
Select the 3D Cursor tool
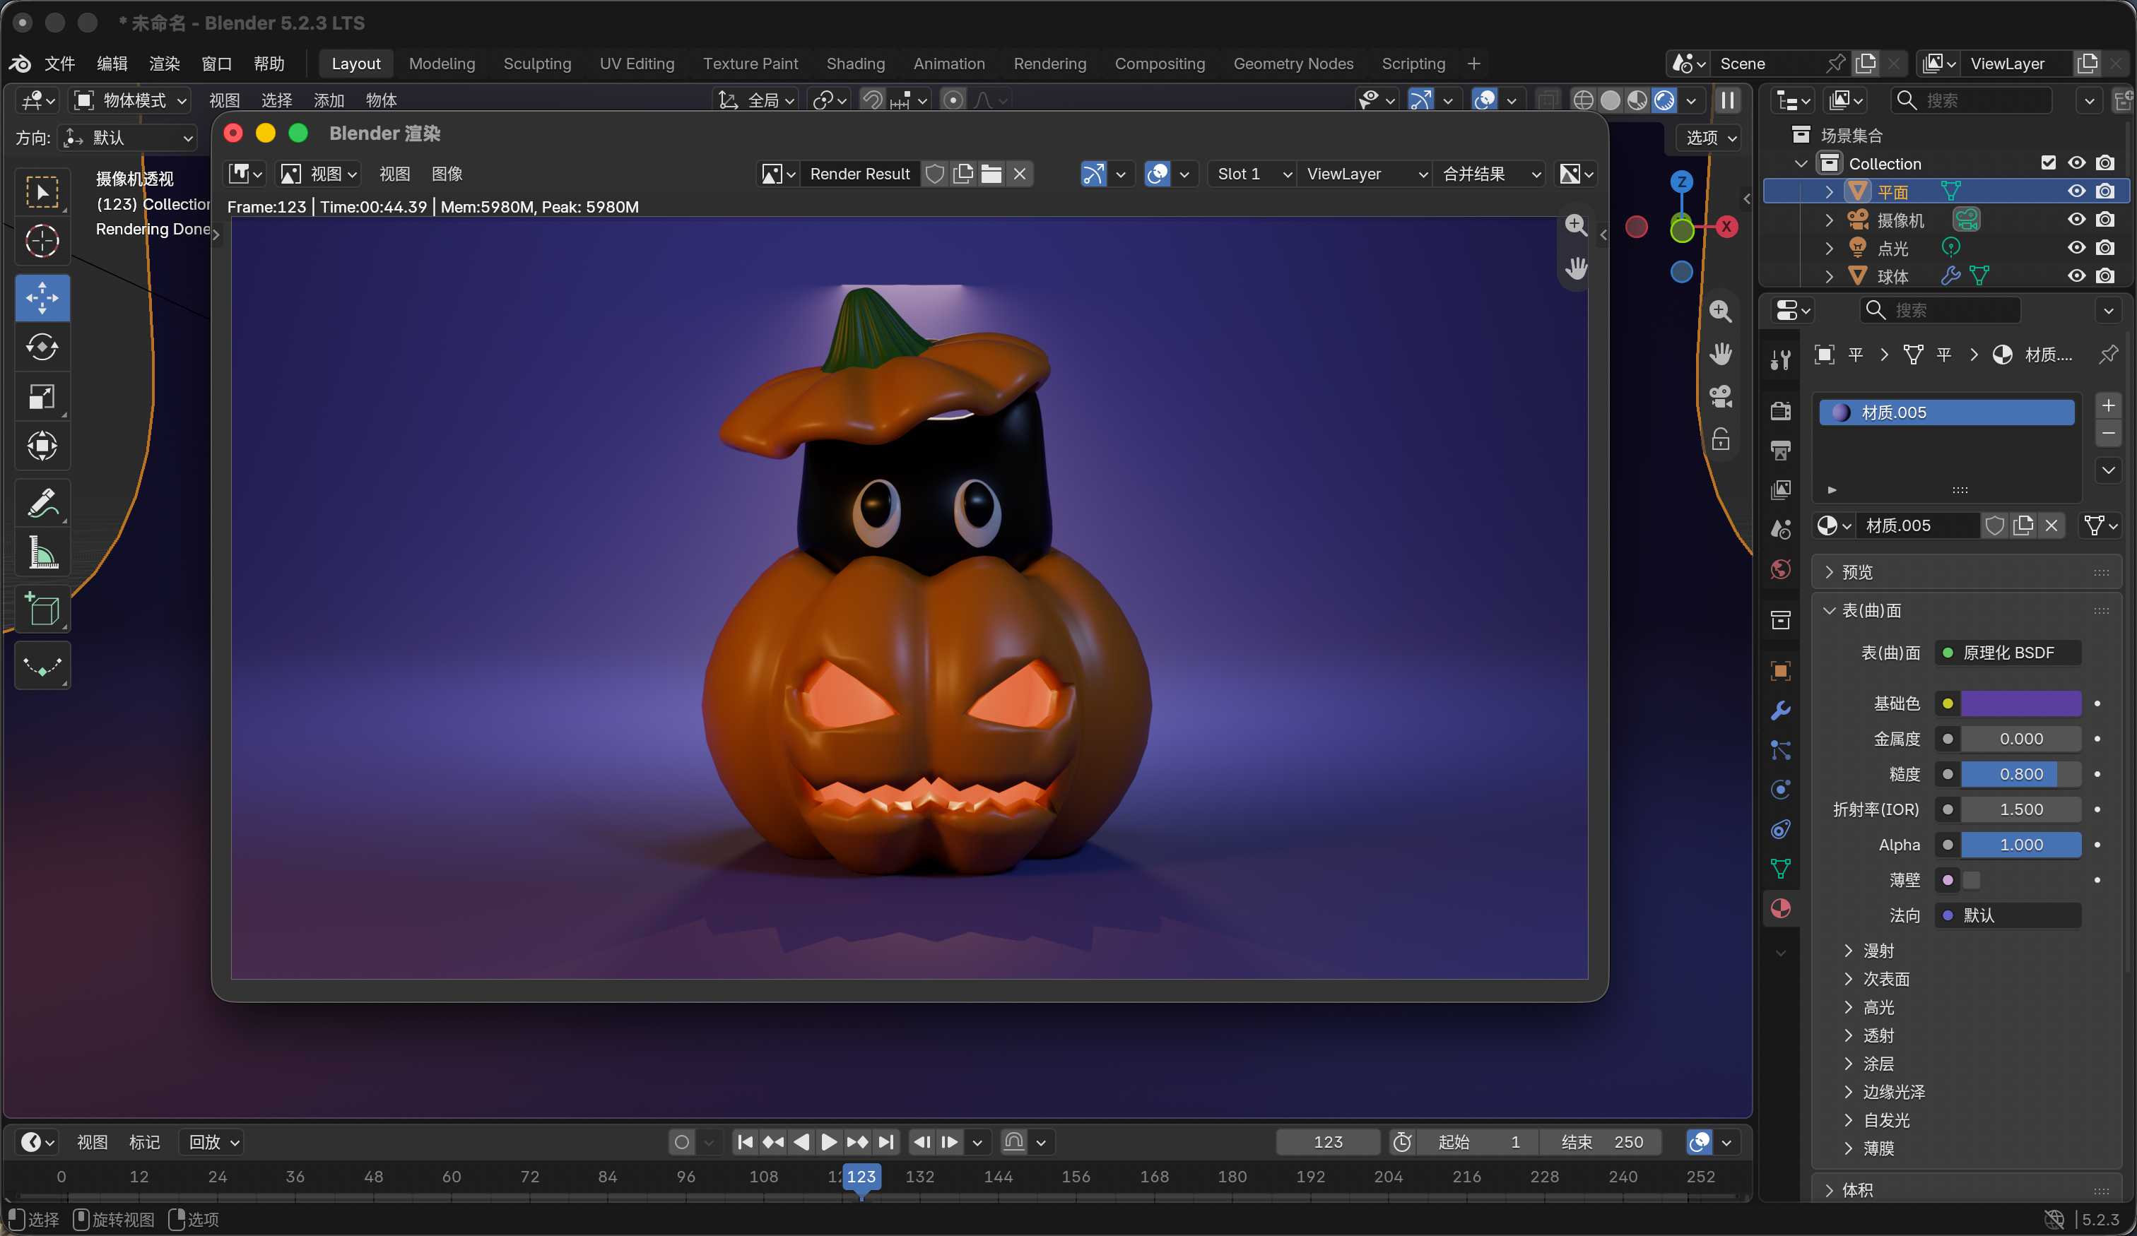click(42, 241)
